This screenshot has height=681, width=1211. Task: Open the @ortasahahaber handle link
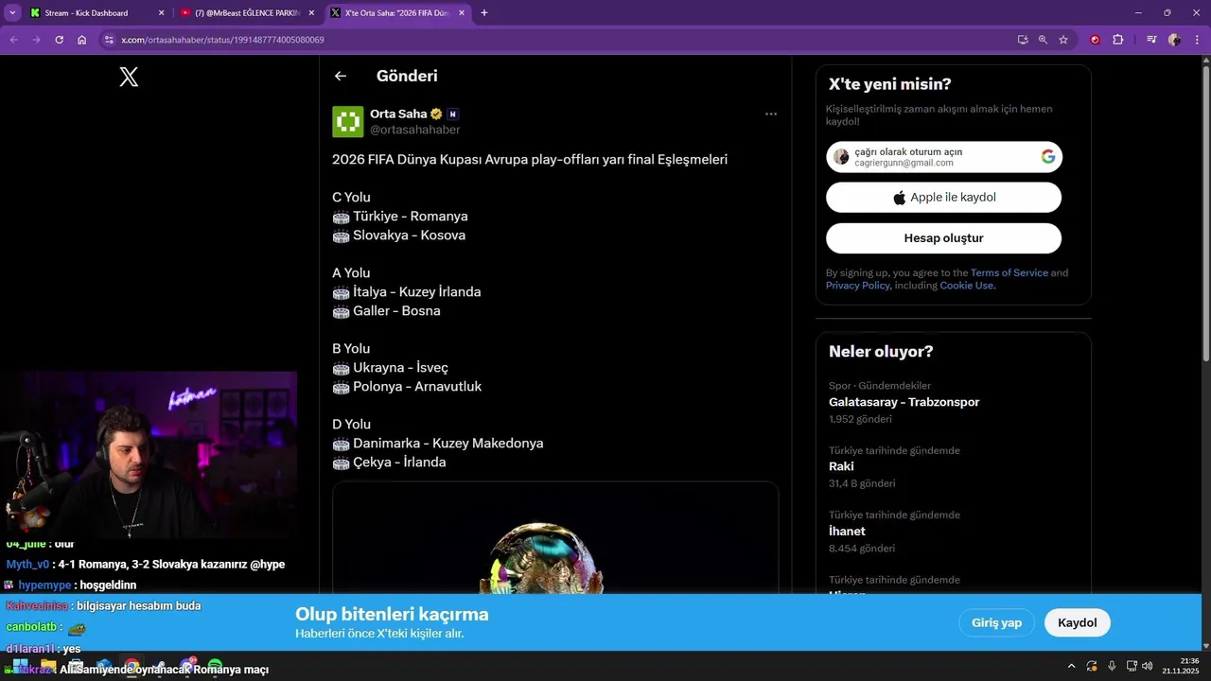point(414,130)
